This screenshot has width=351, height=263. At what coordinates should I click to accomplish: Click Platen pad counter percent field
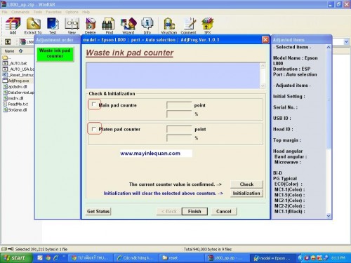[x=179, y=138]
